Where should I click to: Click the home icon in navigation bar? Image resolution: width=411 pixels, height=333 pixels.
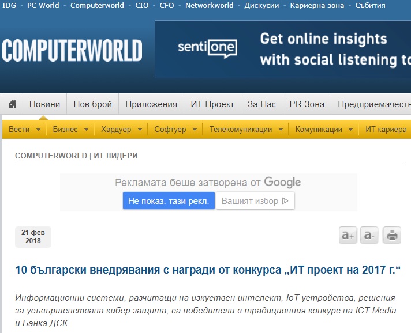(12, 104)
